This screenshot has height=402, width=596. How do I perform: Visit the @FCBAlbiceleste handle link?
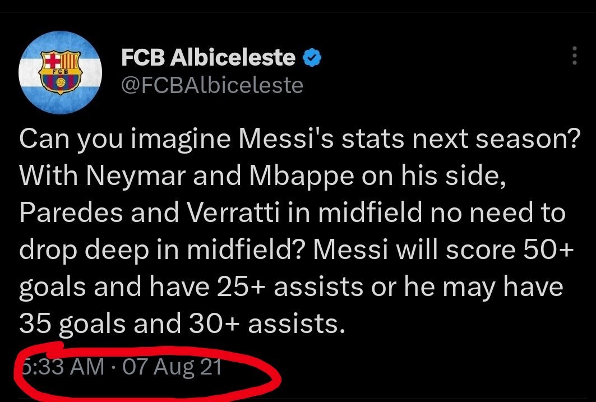tap(212, 85)
